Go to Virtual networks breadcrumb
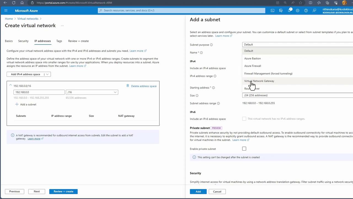 [28, 19]
